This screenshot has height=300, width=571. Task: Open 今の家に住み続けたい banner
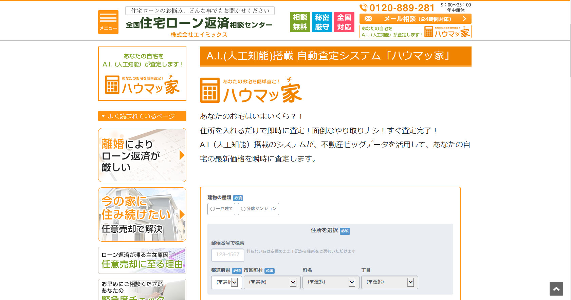(x=142, y=214)
